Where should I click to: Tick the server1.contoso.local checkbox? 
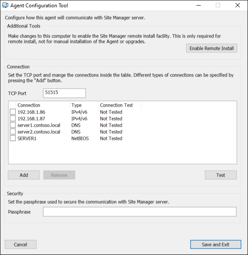coord(12,125)
